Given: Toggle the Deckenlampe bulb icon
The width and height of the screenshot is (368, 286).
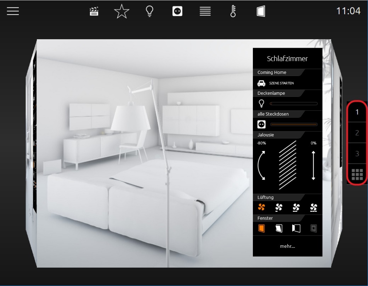Looking at the screenshot, I should [261, 103].
